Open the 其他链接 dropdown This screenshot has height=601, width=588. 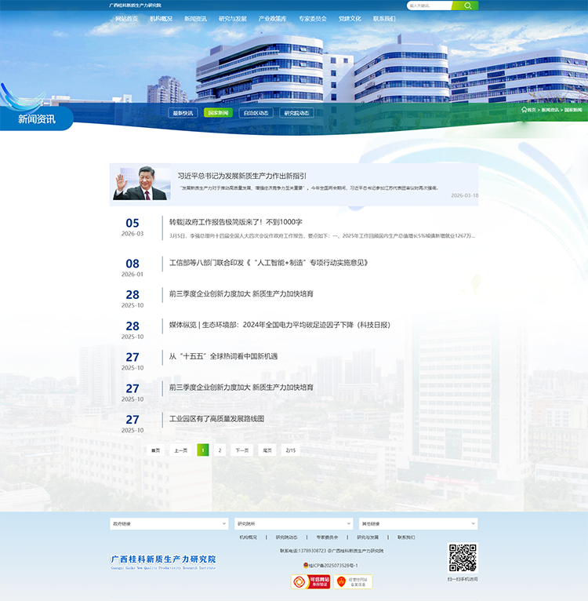click(418, 523)
